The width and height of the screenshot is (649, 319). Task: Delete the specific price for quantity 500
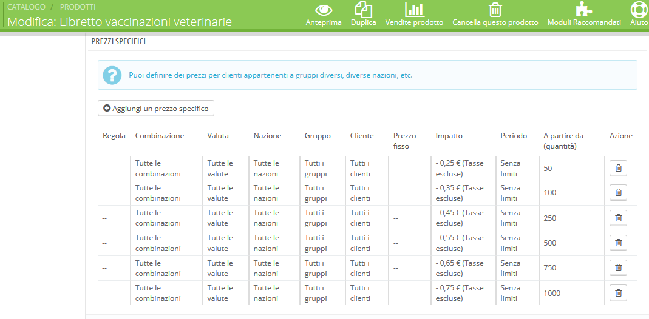click(619, 243)
